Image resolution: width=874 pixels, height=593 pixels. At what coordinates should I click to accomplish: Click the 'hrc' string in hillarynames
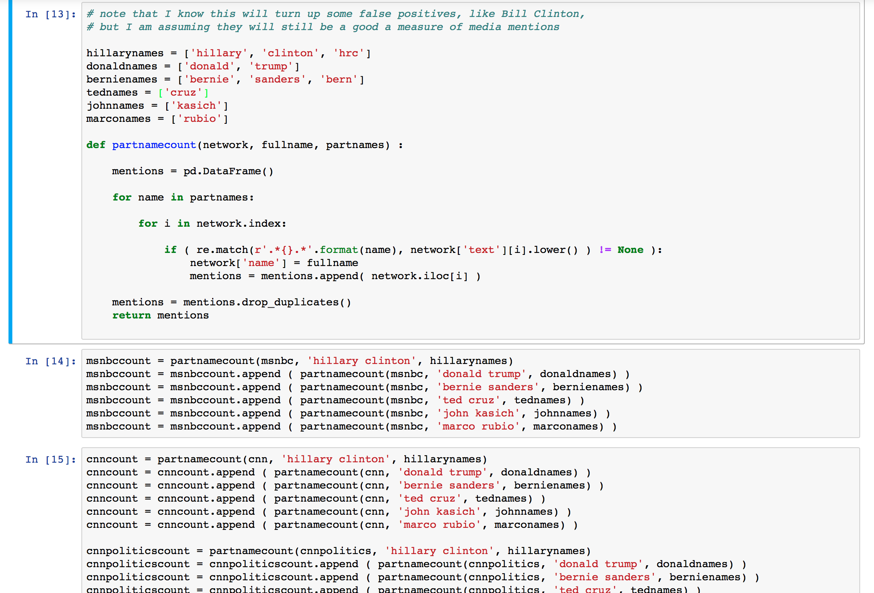pyautogui.click(x=348, y=53)
